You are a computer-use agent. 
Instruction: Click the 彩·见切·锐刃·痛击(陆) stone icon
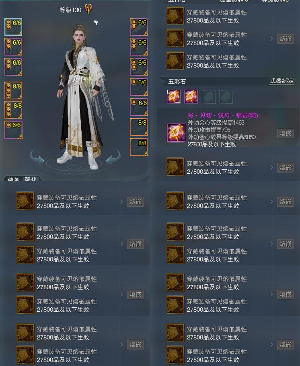(176, 133)
